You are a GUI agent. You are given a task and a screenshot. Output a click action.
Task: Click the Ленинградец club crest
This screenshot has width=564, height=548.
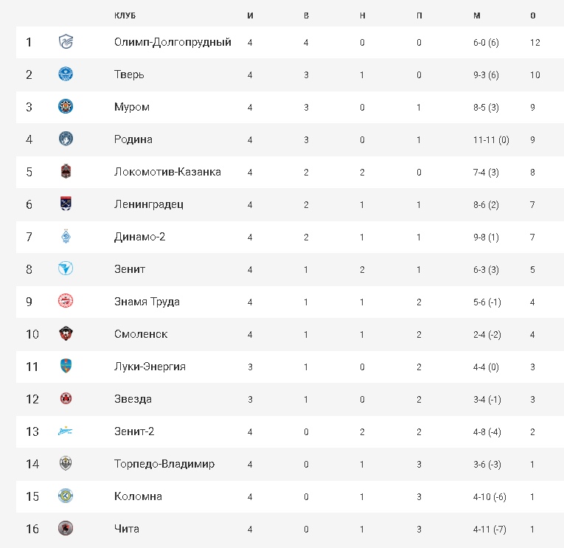click(66, 204)
